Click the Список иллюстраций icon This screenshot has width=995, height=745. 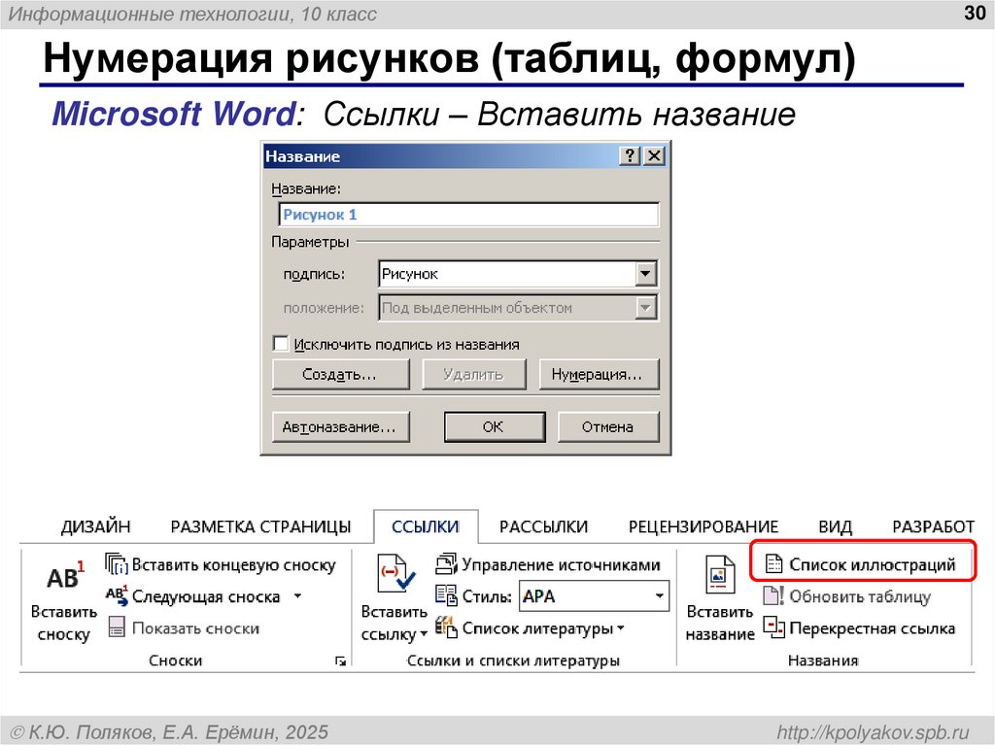[773, 563]
